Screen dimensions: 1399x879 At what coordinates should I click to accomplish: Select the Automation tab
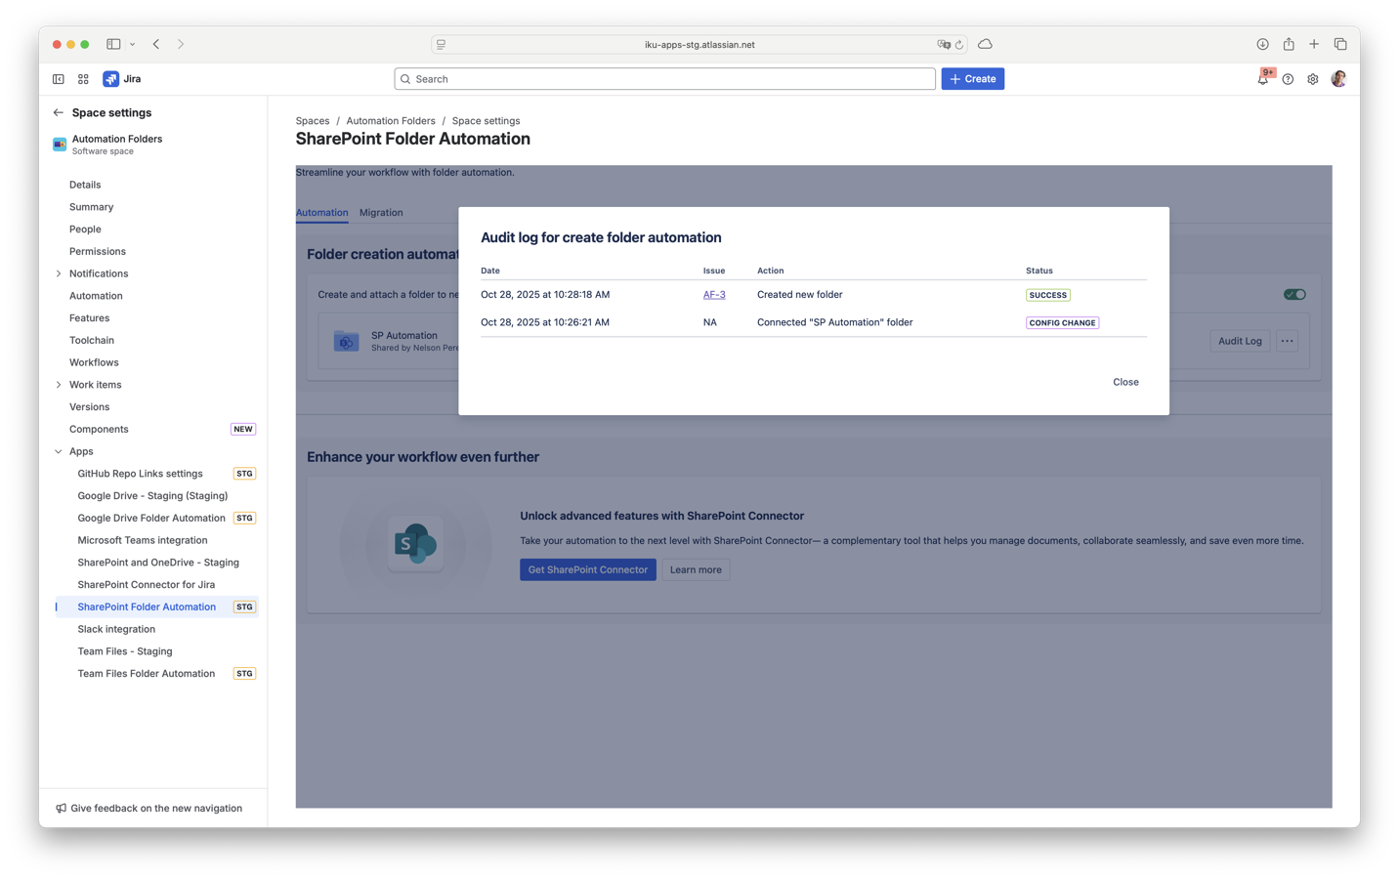tap(321, 212)
